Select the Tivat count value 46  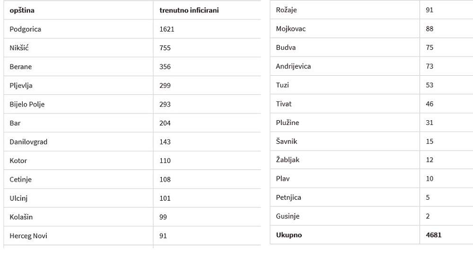[429, 104]
